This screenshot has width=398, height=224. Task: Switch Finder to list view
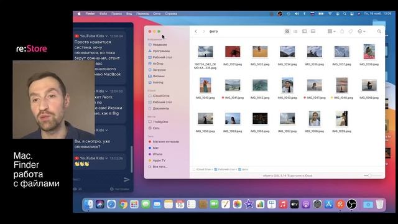pos(295,31)
